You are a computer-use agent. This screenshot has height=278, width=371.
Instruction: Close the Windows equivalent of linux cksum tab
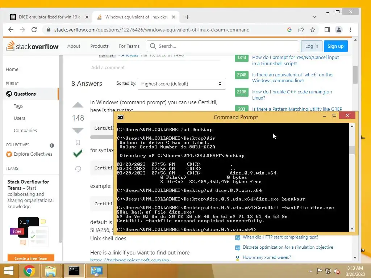[x=174, y=17]
